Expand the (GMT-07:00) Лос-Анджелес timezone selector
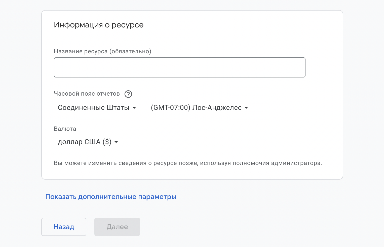The width and height of the screenshot is (384, 247). (199, 108)
